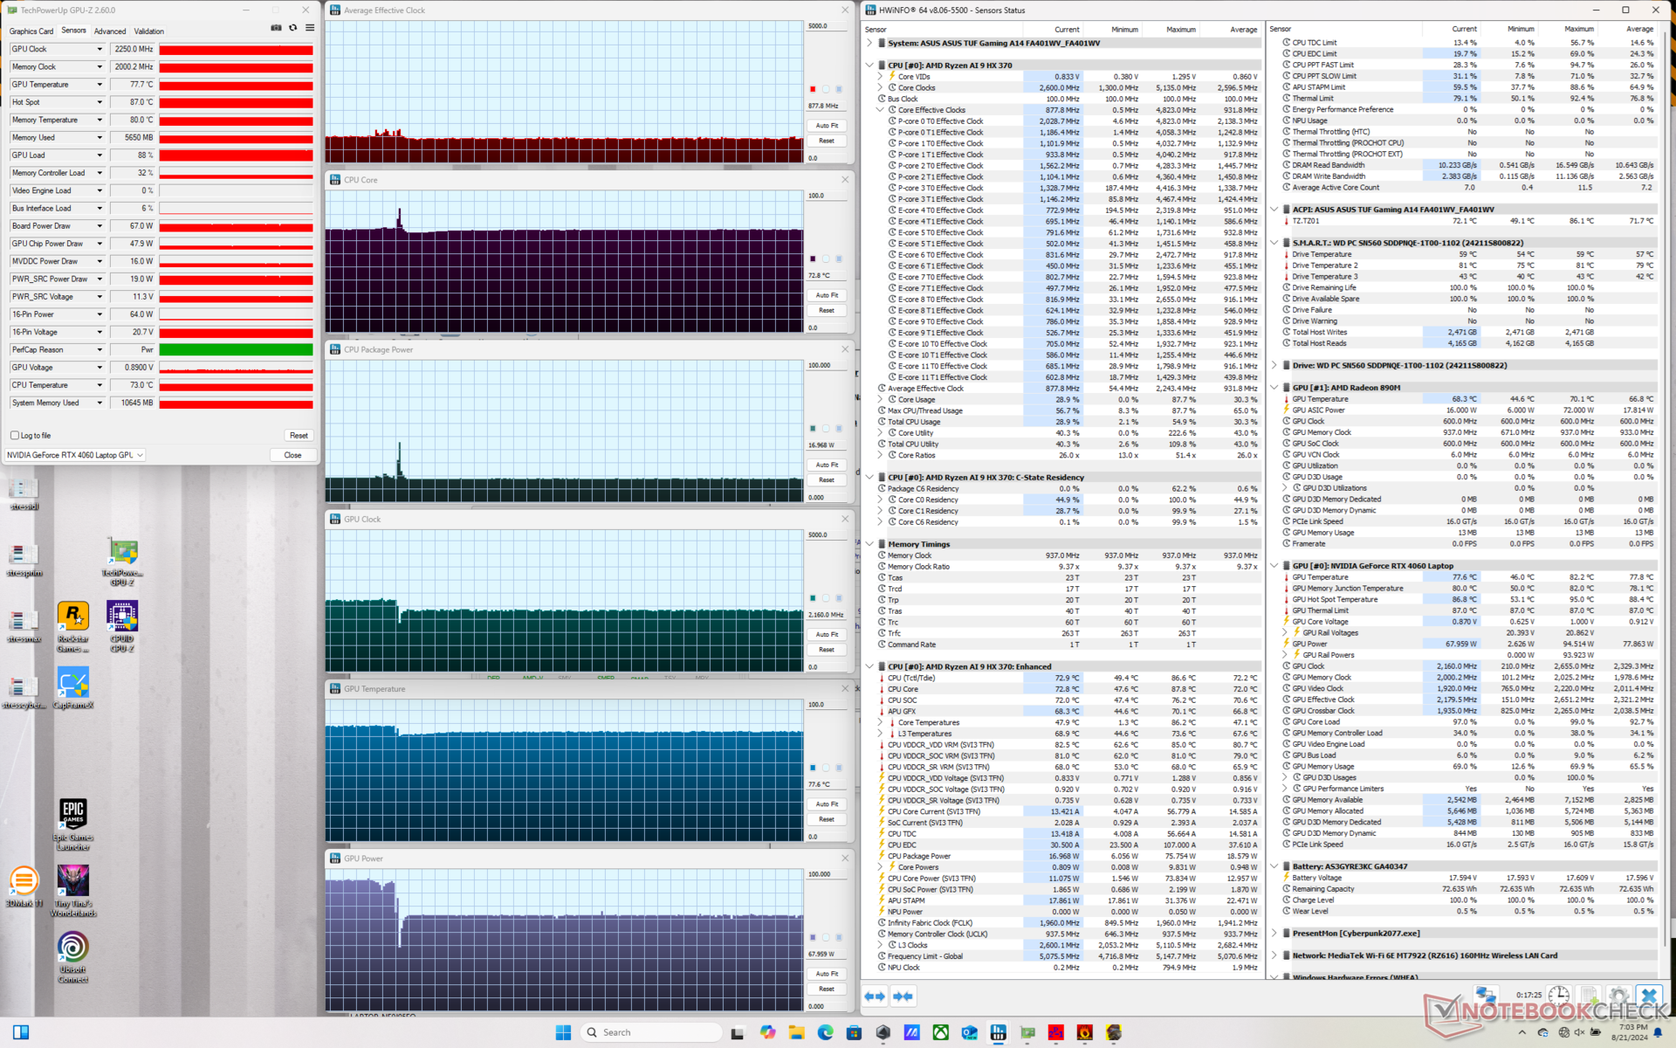Click HWiNFO network remote monitoring icon
The width and height of the screenshot is (1676, 1048).
click(1485, 996)
